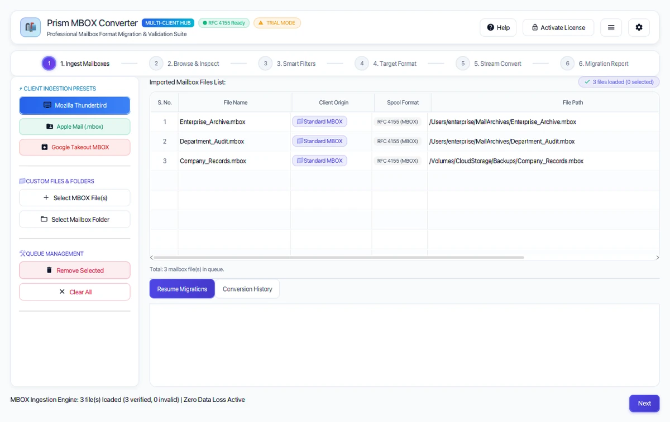
Task: Click RFC 4155 (MBOX) badge in row 2
Action: pyautogui.click(x=398, y=141)
